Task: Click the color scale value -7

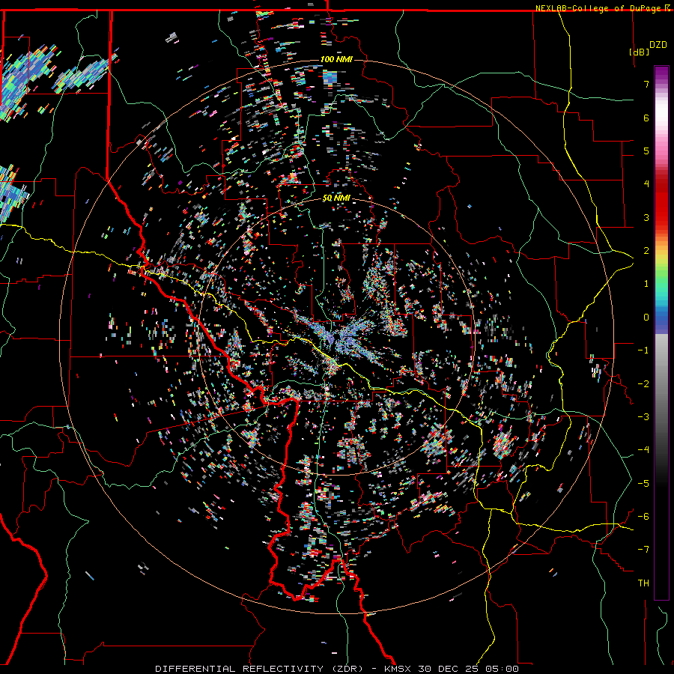Action: (643, 550)
